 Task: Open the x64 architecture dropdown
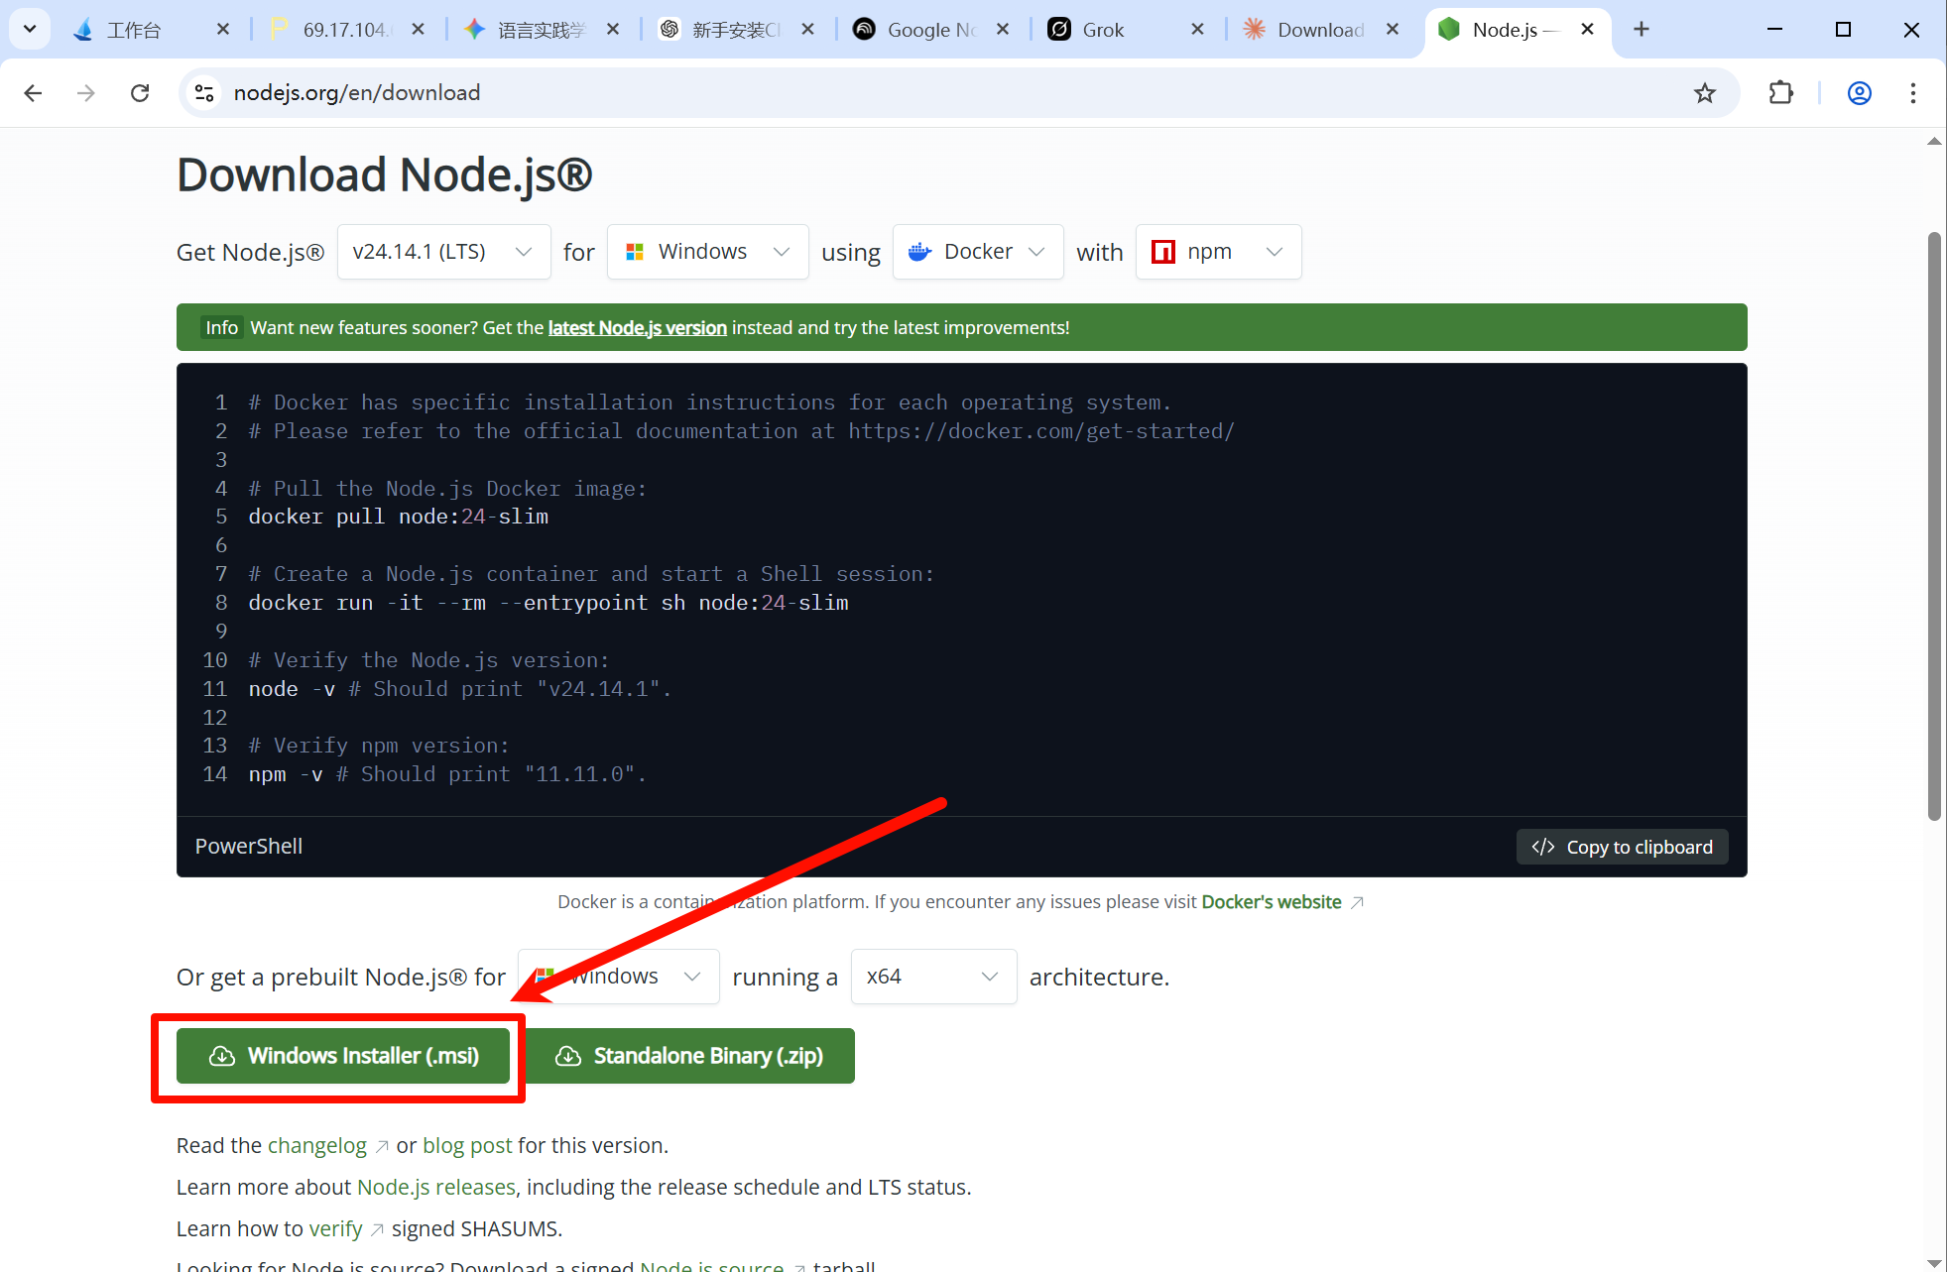point(932,977)
